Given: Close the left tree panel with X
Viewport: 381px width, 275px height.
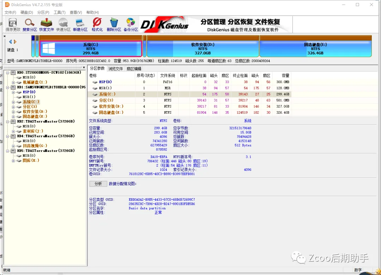Looking at the screenshot, I should point(84,67).
